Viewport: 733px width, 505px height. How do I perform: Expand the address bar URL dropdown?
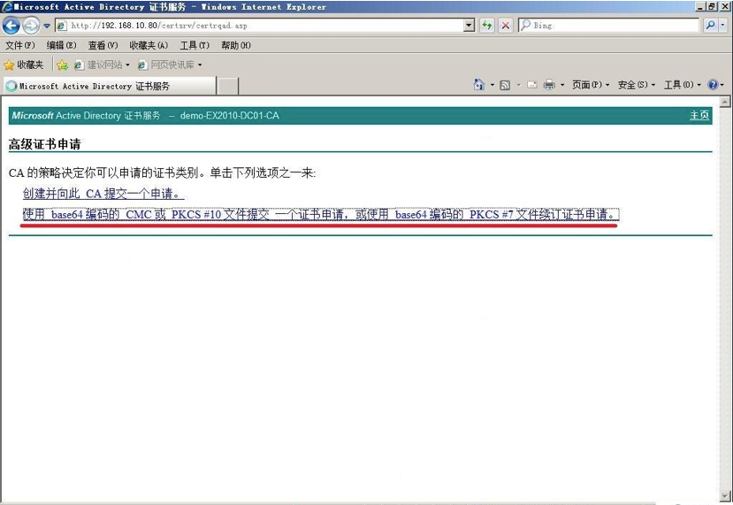[470, 26]
